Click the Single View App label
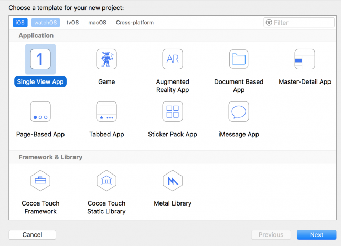341x246 pixels. tap(40, 81)
